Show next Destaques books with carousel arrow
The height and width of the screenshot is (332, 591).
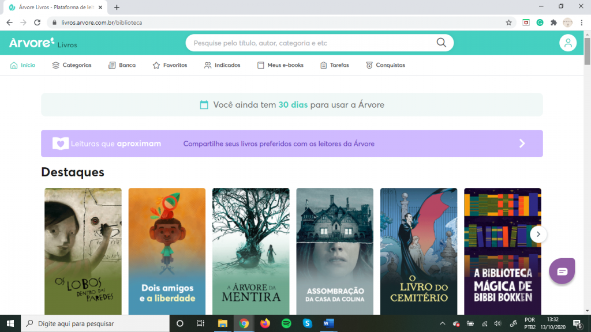tap(538, 233)
